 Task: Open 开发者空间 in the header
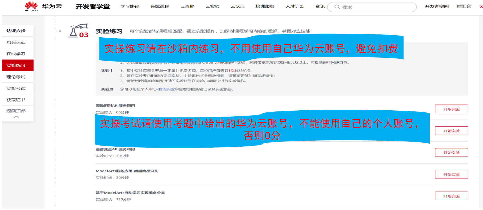coord(437,6)
